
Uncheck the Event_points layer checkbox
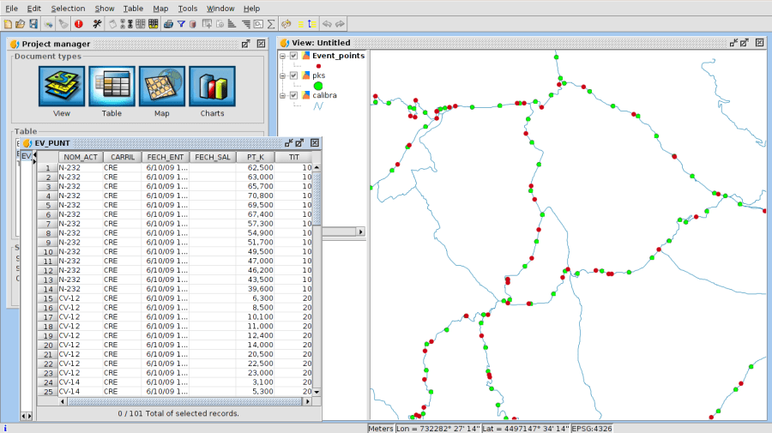[293, 56]
